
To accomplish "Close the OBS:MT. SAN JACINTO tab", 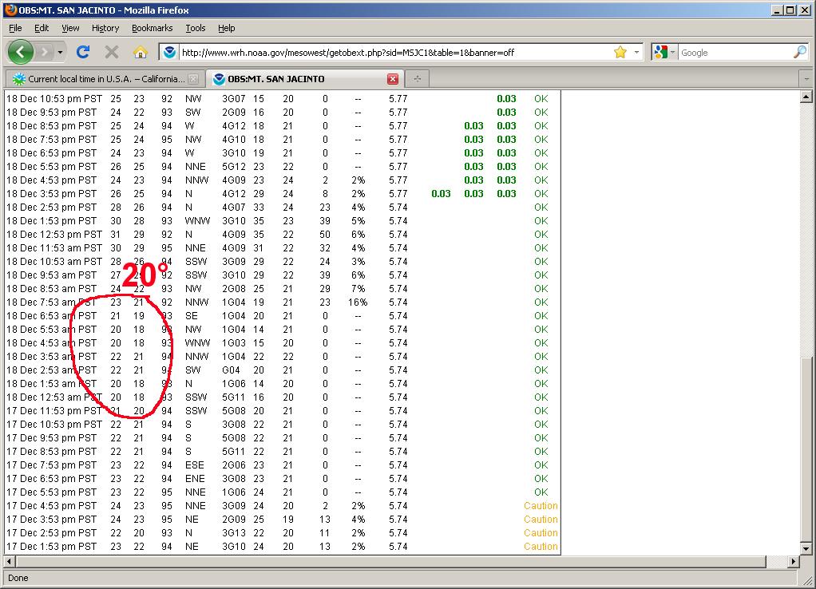I will click(393, 79).
